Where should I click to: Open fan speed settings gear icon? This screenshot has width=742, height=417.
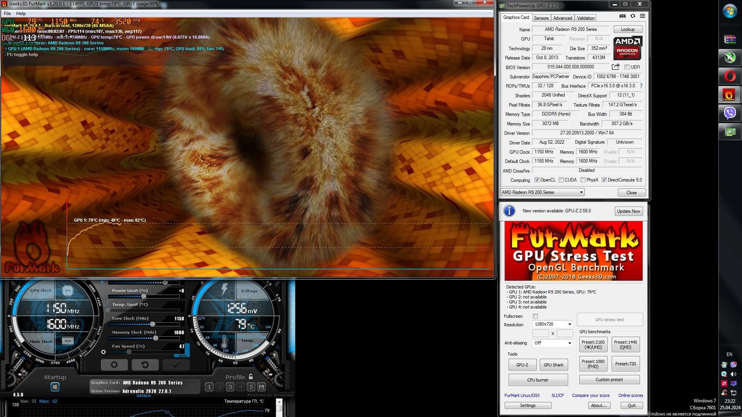(x=103, y=352)
